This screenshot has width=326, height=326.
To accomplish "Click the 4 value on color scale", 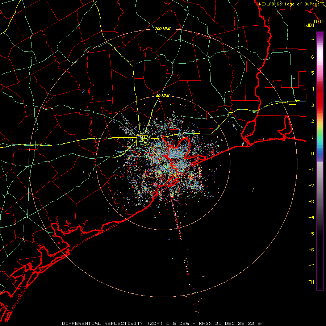I will tap(313, 89).
